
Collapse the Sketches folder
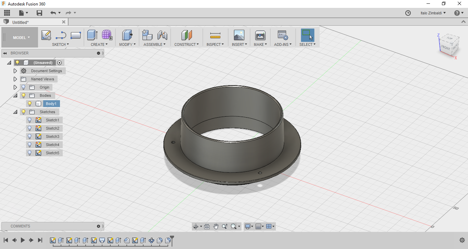coord(15,112)
